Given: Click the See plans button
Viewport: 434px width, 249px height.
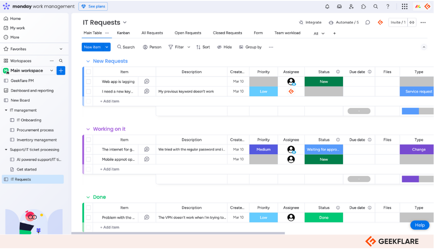Looking at the screenshot, I should coord(93,6).
